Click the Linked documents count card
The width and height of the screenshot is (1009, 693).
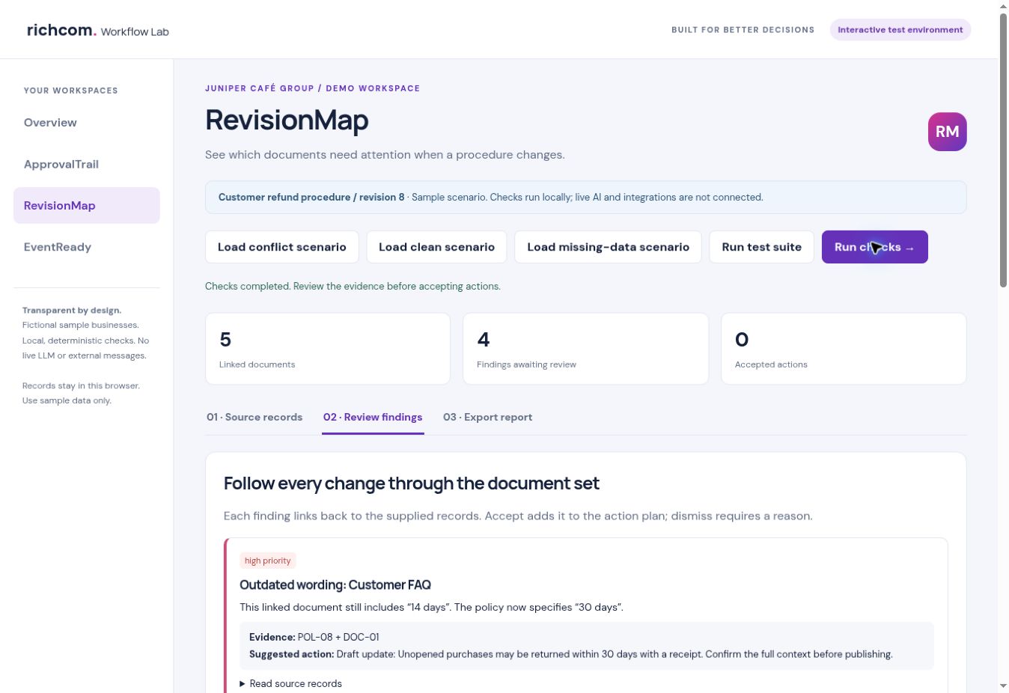click(328, 349)
